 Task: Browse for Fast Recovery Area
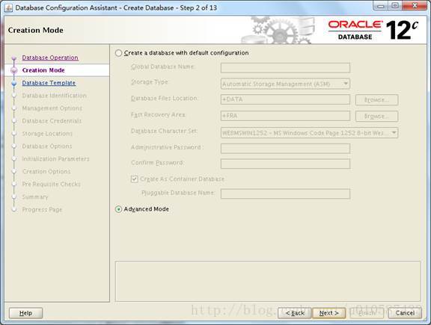376,116
